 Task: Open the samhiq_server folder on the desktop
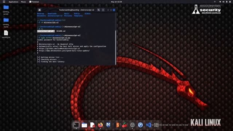pyautogui.click(x=6, y=10)
